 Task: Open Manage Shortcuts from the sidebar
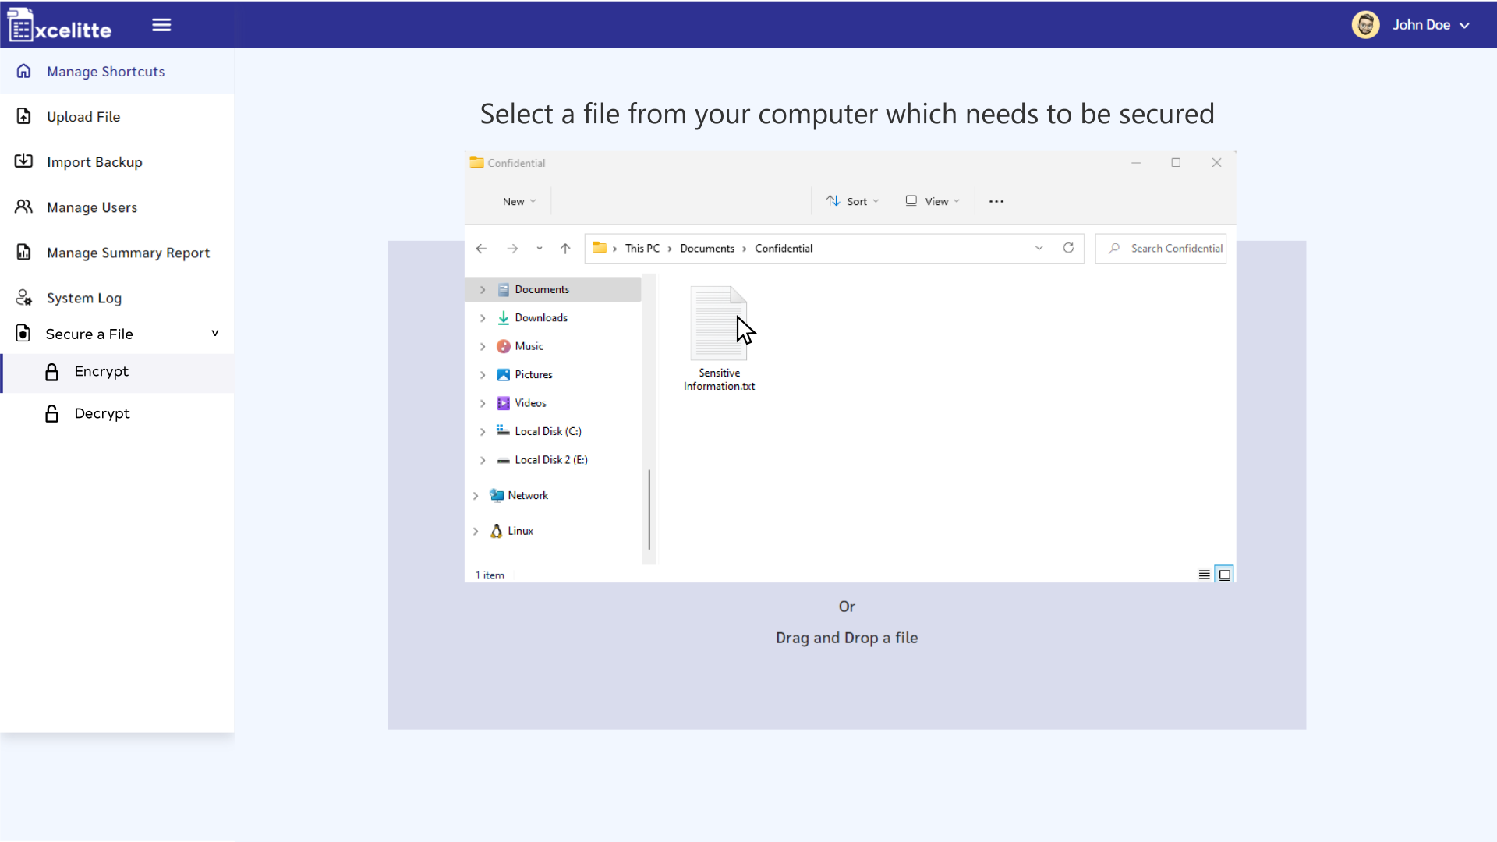105,71
